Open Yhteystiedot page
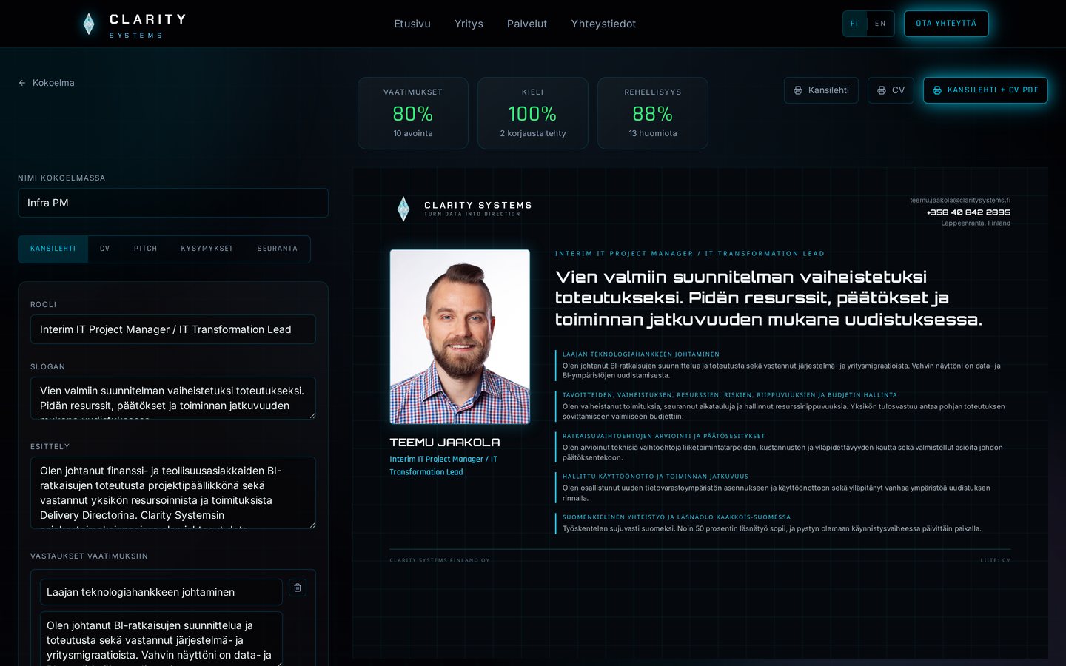 [603, 24]
